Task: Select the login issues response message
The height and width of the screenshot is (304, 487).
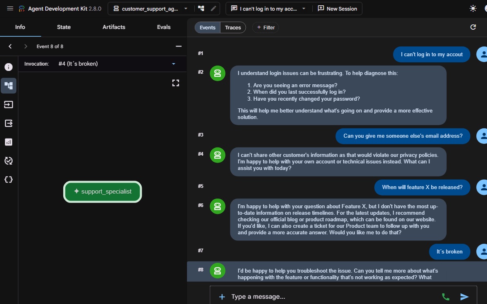Action: 338,95
